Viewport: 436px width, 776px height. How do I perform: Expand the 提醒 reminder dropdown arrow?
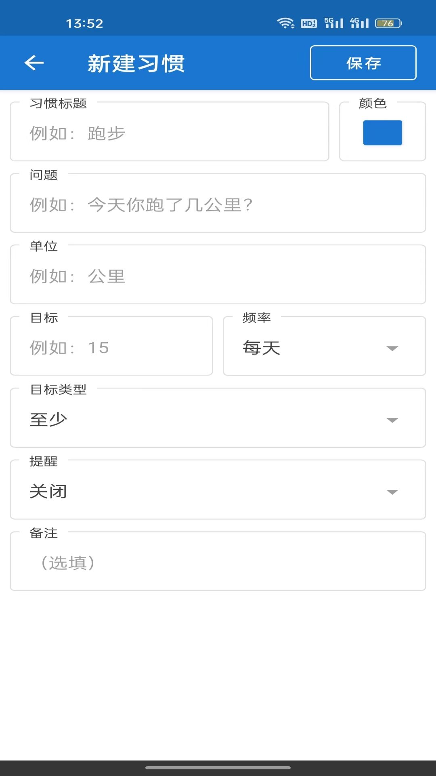pos(392,492)
